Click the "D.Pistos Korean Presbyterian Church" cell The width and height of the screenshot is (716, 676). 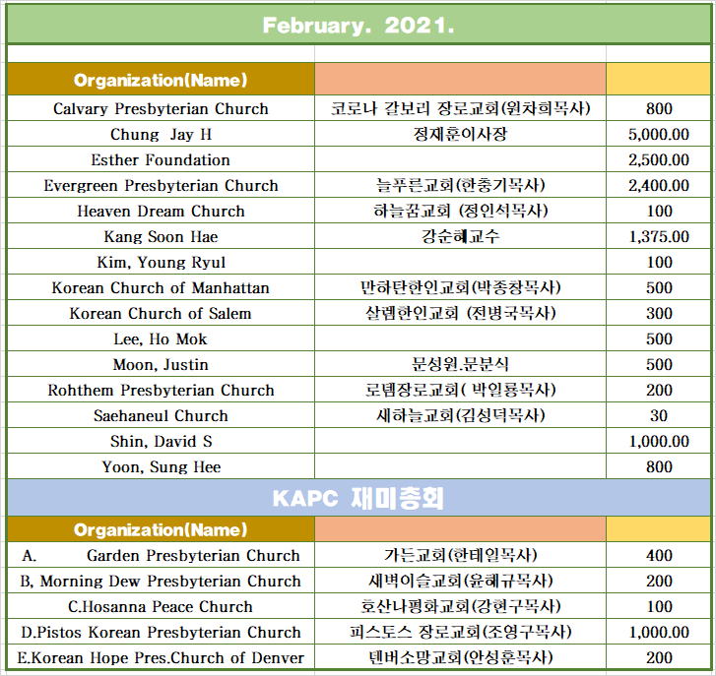(161, 632)
